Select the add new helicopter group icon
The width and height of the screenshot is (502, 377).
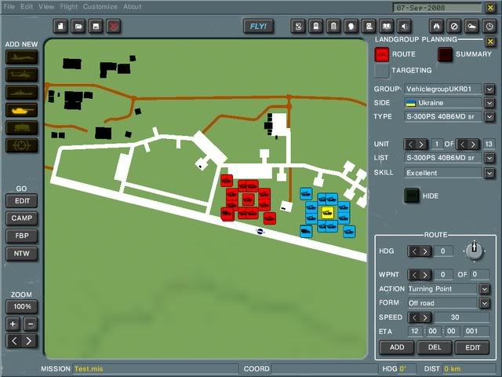pos(21,74)
